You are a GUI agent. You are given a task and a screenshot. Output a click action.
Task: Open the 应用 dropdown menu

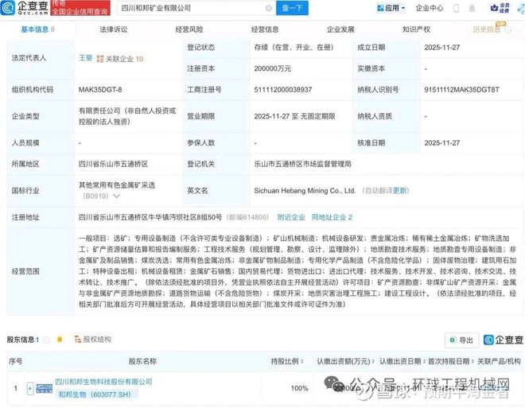click(391, 8)
